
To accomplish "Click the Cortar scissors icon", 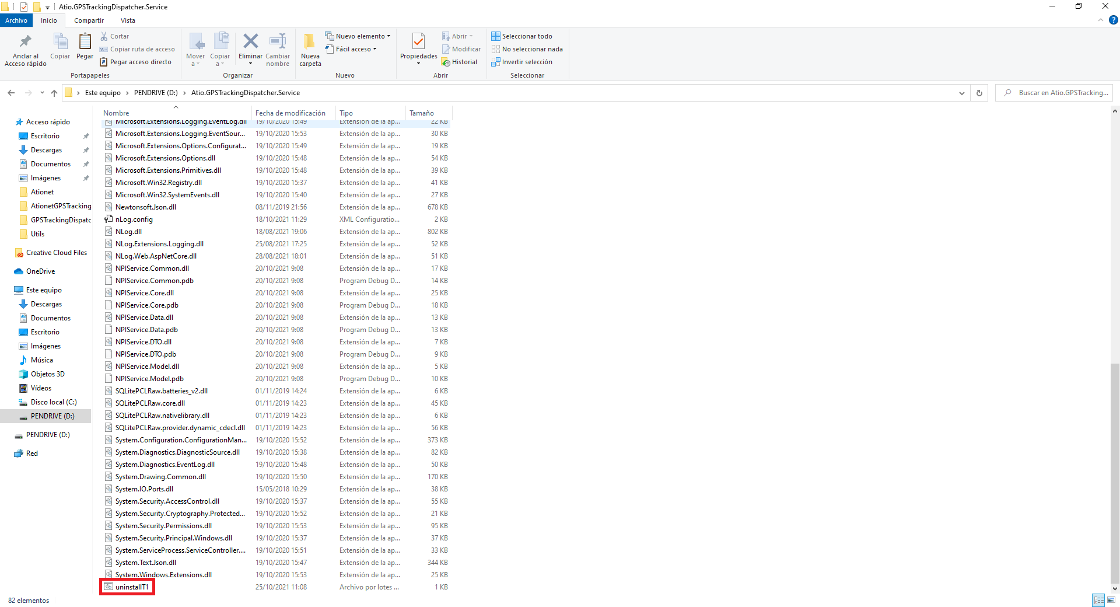I will pyautogui.click(x=104, y=36).
